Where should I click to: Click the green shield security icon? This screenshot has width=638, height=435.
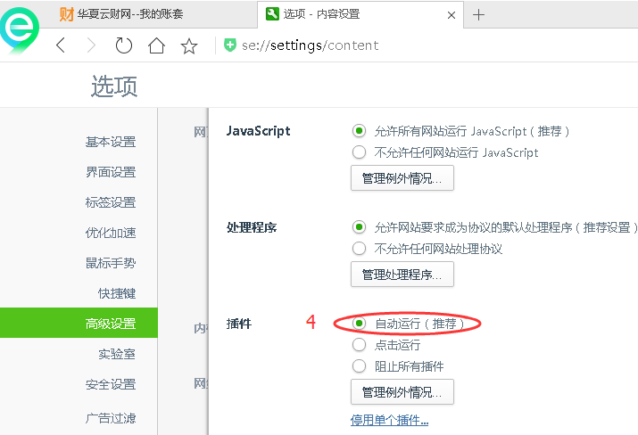(230, 45)
